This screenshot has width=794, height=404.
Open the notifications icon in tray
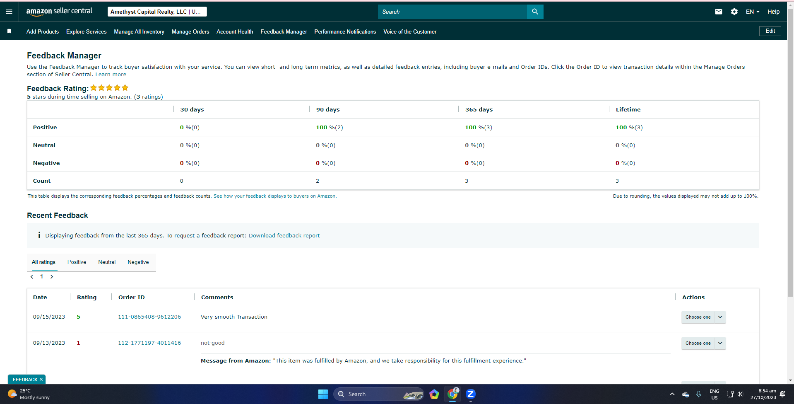click(782, 394)
